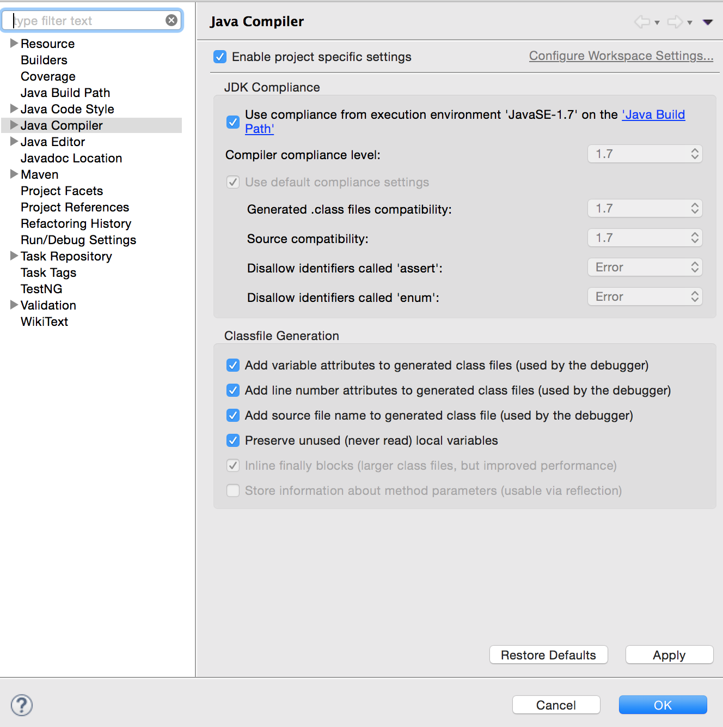
Task: Expand the Maven tree node
Action: (14, 174)
